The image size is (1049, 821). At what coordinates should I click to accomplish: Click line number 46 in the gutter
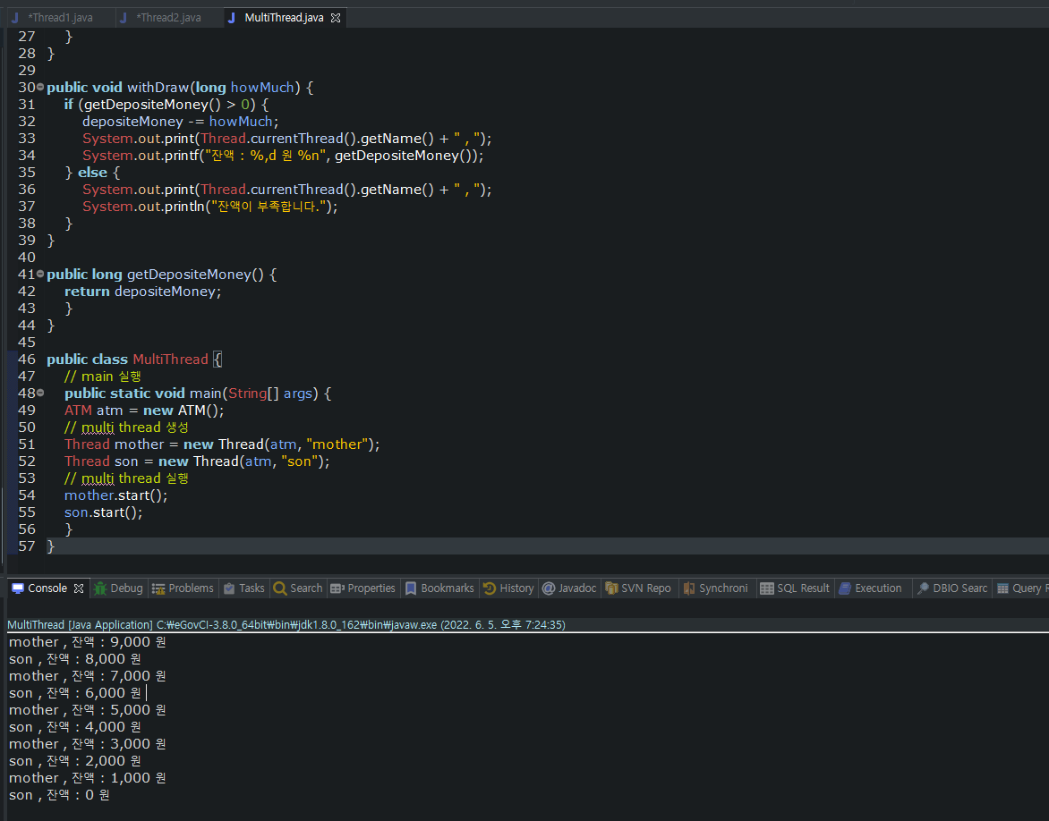[x=27, y=359]
